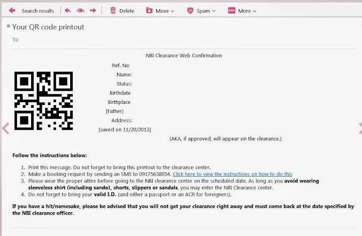The height and width of the screenshot is (236, 362).
Task: Click the 'Birthdate' label
Action: (x=120, y=93)
